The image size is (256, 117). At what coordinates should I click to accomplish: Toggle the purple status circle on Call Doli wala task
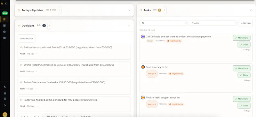coord(143,37)
